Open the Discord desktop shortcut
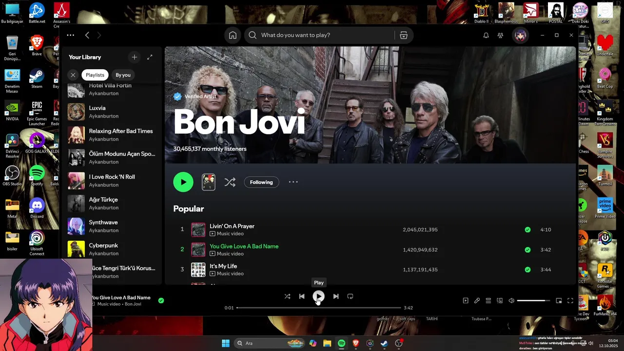The image size is (624, 351). [x=37, y=208]
